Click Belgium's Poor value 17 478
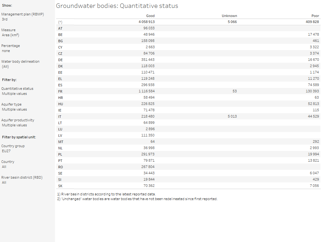322x242 pixels. [x=314, y=34]
